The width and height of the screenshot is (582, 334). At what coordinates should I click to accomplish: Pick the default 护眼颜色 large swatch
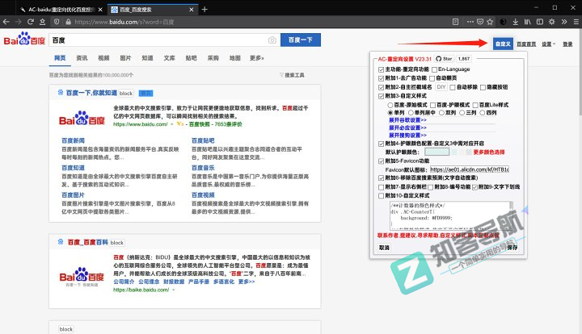point(436,152)
